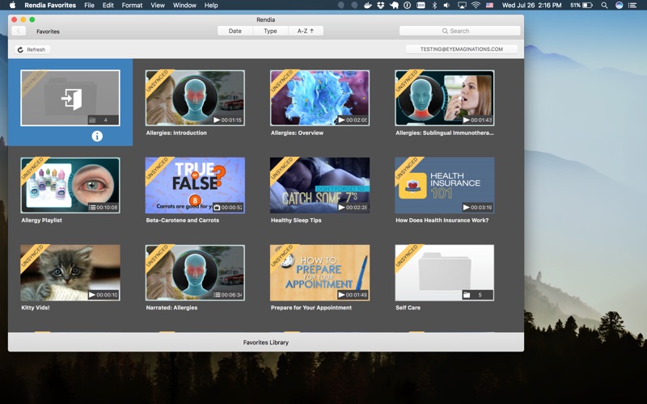The height and width of the screenshot is (404, 647).
Task: Open the 1Password menu bar icon
Action: coord(408,6)
